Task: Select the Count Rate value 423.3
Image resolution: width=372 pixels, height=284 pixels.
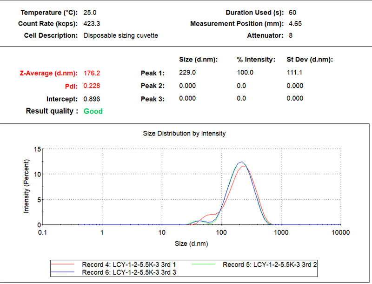Action: point(92,24)
